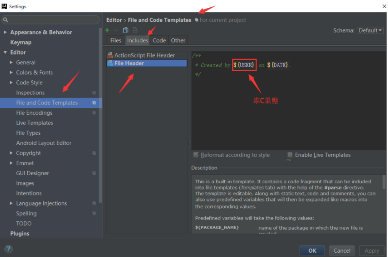Viewport: 388px width, 257px height.
Task: Open Plugins settings
Action: [20, 234]
